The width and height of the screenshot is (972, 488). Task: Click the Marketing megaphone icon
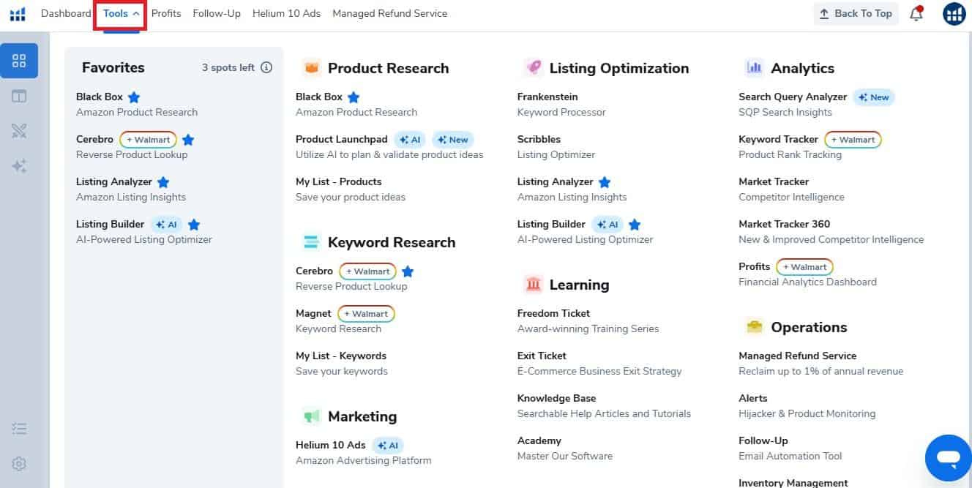[x=312, y=416]
